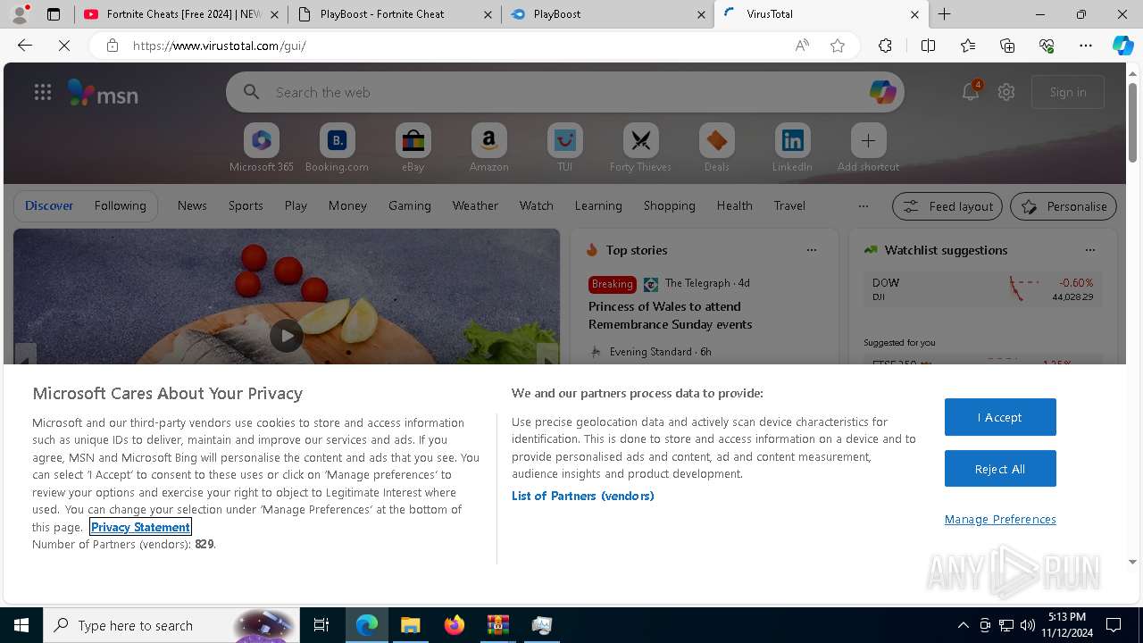The height and width of the screenshot is (643, 1143).
Task: Switch to the PlayBoost tab
Action: (608, 14)
